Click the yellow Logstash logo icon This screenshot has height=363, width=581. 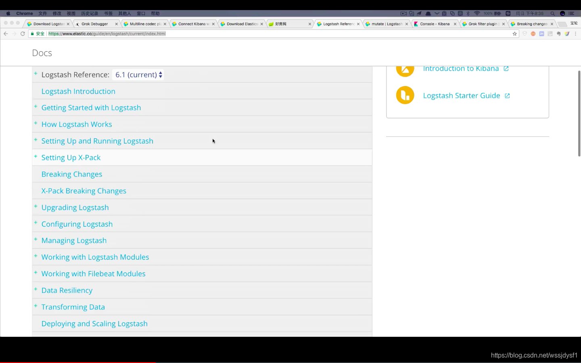[405, 95]
